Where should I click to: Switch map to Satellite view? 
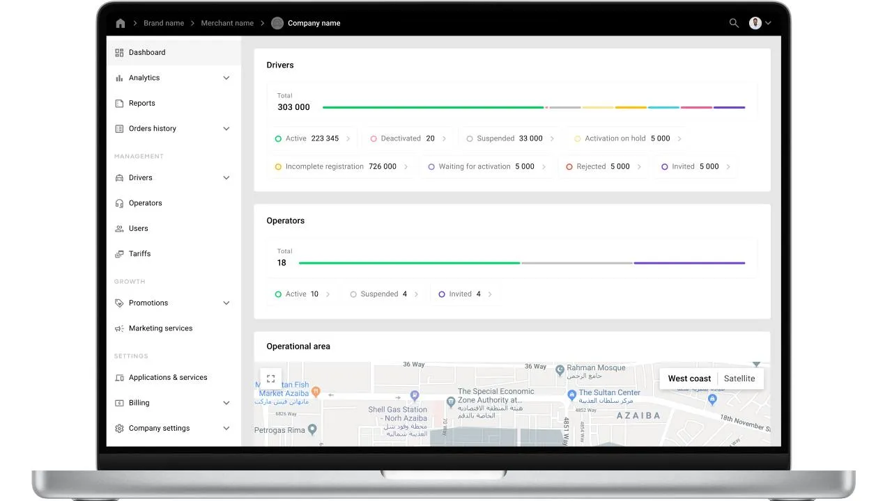739,379
